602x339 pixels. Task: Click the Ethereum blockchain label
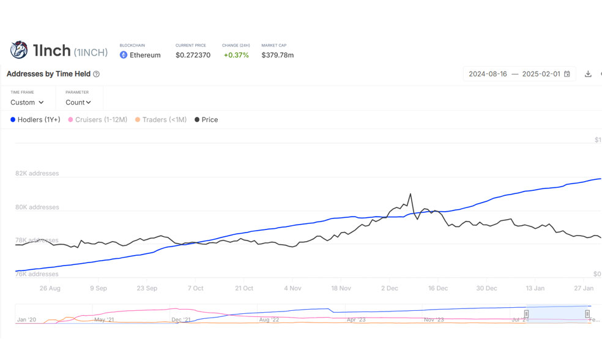[x=145, y=55]
